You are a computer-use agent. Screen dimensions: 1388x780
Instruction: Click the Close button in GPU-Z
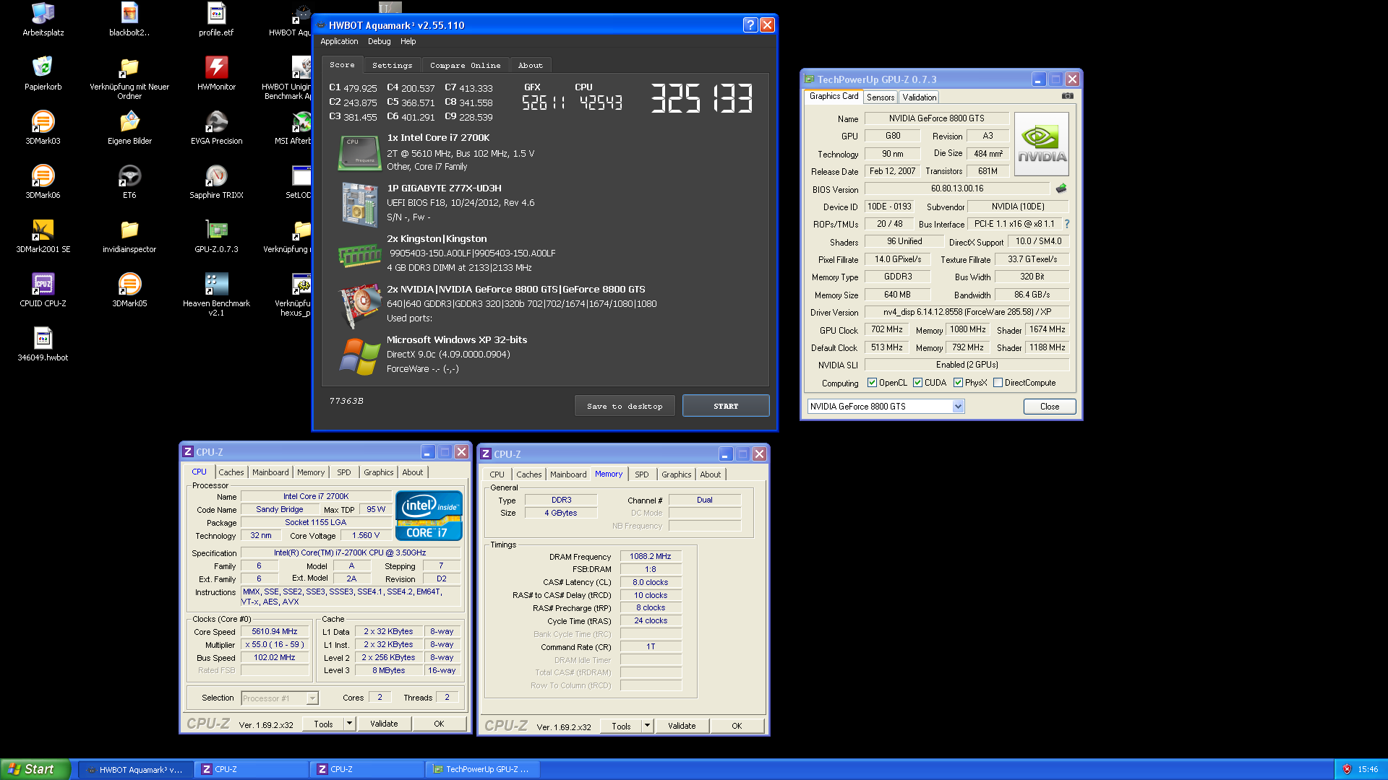coord(1050,407)
